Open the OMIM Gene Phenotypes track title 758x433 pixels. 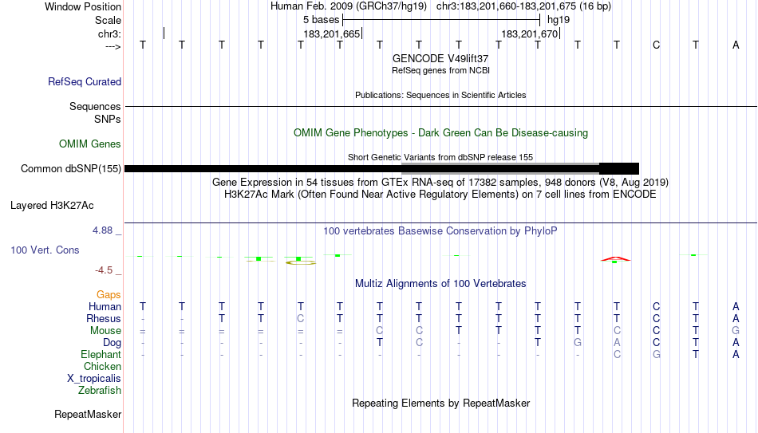click(441, 133)
